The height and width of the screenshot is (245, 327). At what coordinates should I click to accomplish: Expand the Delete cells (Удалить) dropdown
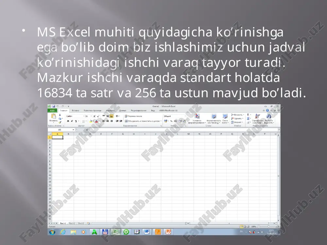point(243,119)
